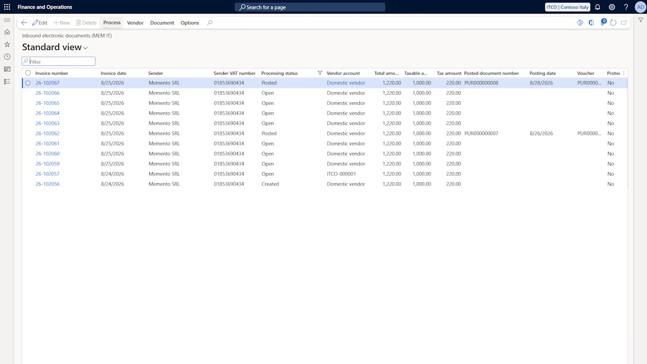The width and height of the screenshot is (647, 364).
Task: Go to Home in left sidebar
Action: [x=7, y=32]
